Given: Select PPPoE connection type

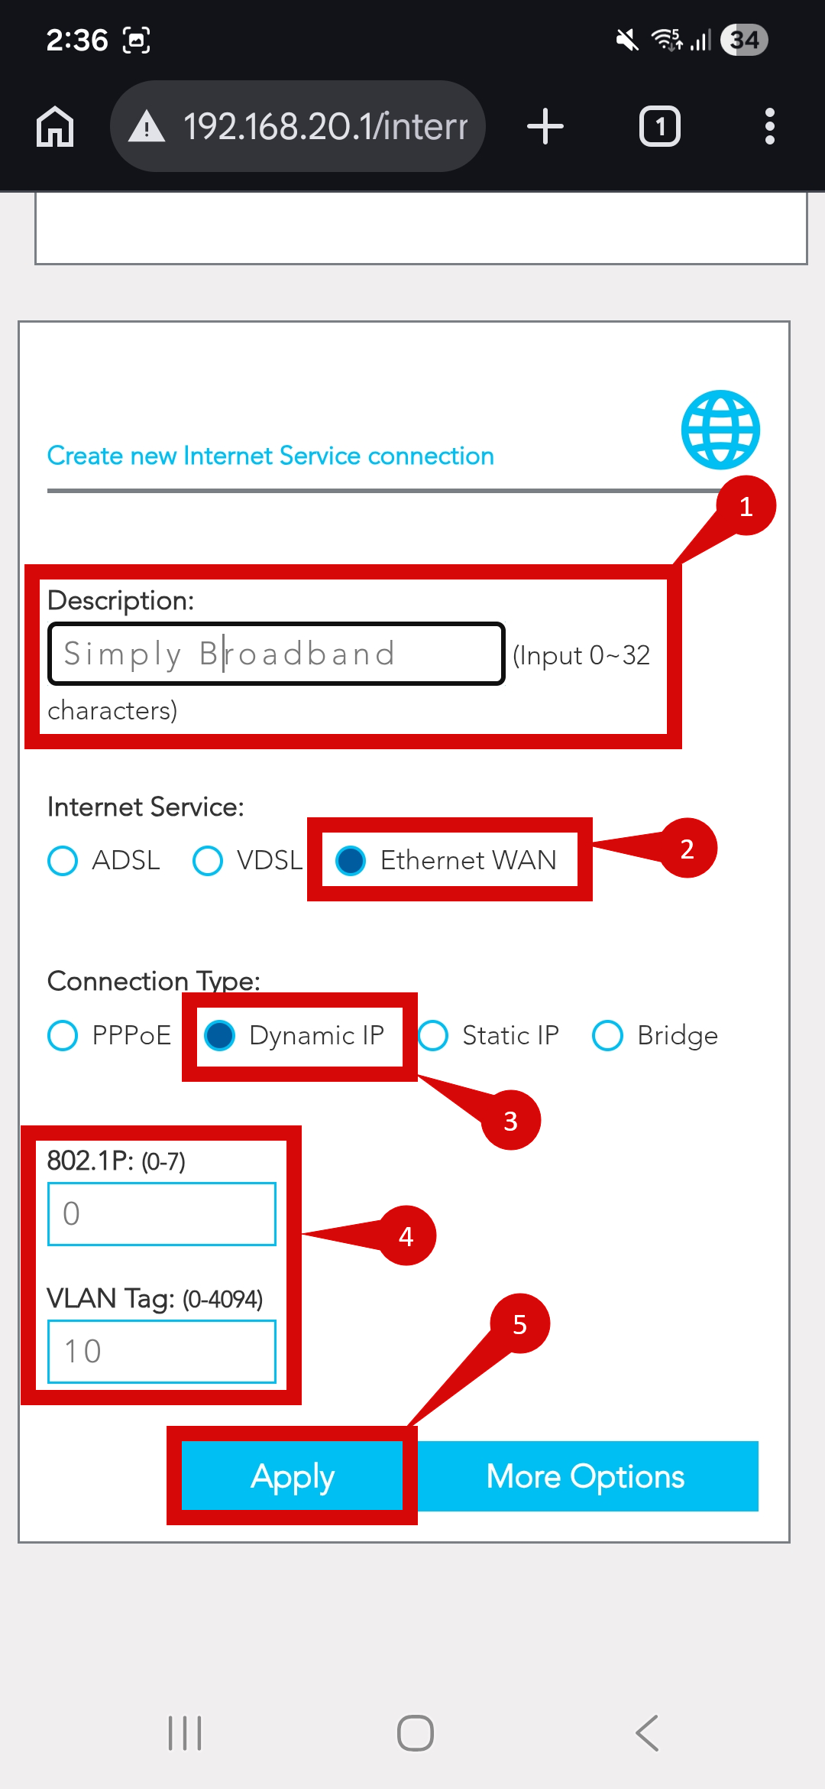Looking at the screenshot, I should coord(63,1036).
